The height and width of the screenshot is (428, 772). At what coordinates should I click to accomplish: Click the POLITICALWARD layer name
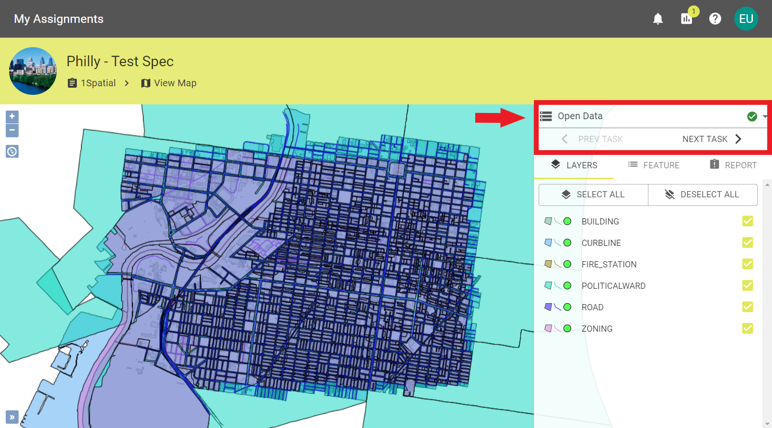coord(614,286)
